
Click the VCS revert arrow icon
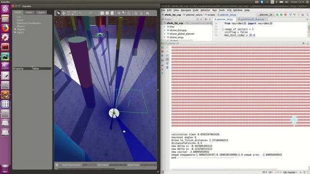(x=302, y=15)
